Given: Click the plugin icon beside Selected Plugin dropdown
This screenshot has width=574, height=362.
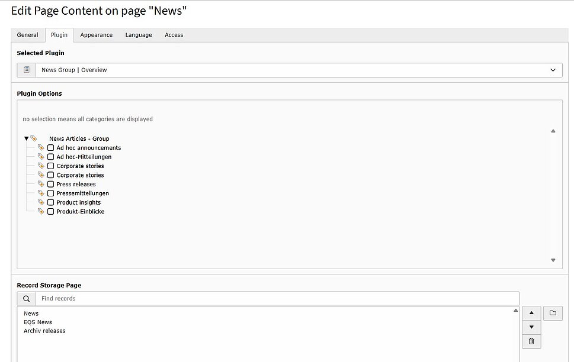Looking at the screenshot, I should tap(27, 70).
